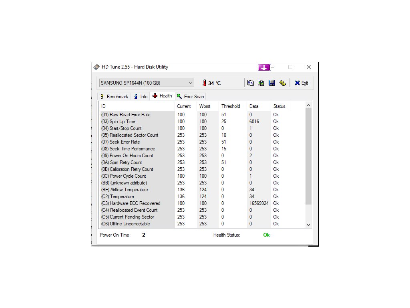The width and height of the screenshot is (410, 308).
Task: Click the thermometer temperature icon
Action: coord(204,83)
